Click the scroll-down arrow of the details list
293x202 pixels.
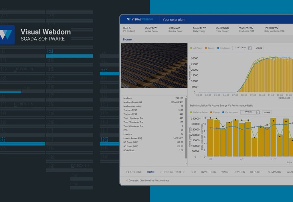[186, 163]
